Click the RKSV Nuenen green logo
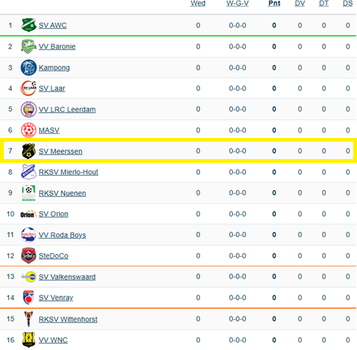This screenshot has width=357, height=350. [x=29, y=193]
